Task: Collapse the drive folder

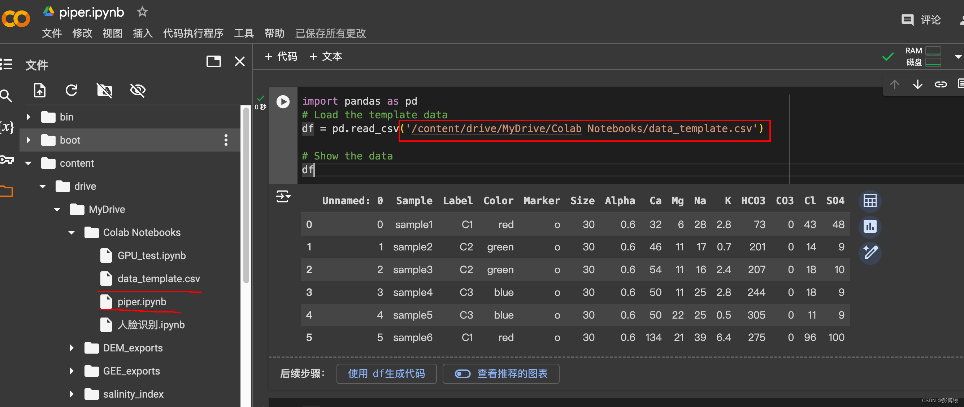Action: (x=42, y=186)
